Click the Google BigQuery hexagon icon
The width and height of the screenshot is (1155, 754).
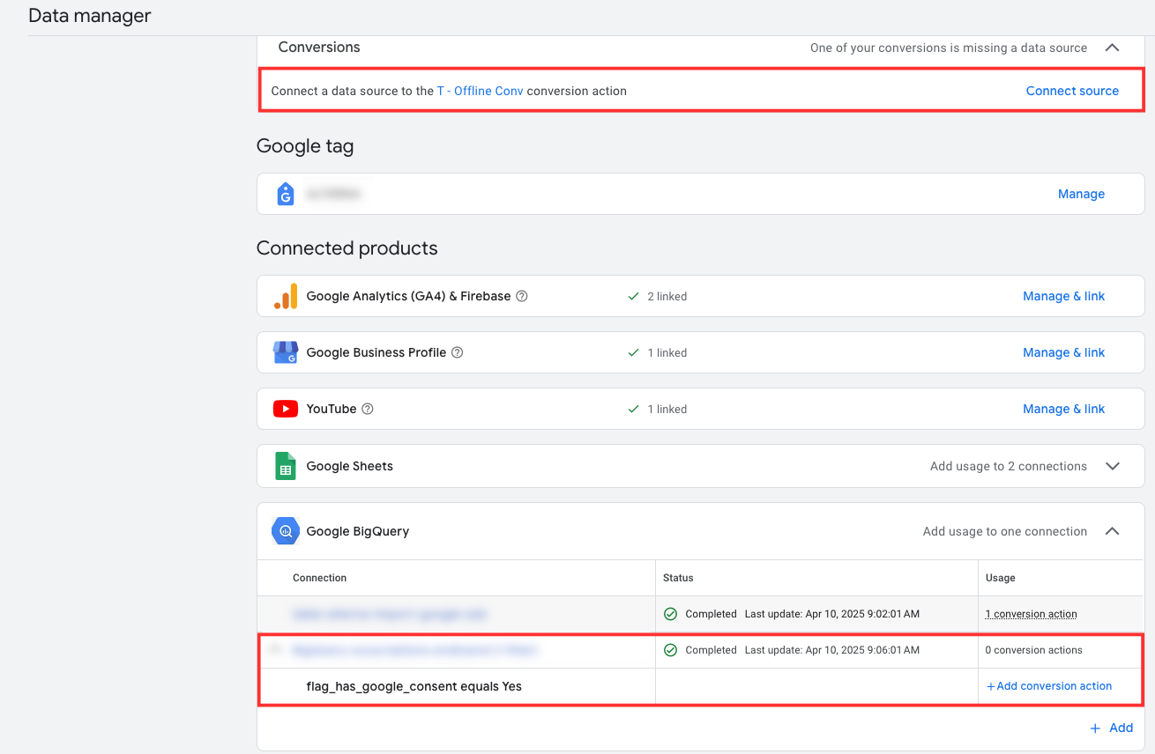coord(285,531)
